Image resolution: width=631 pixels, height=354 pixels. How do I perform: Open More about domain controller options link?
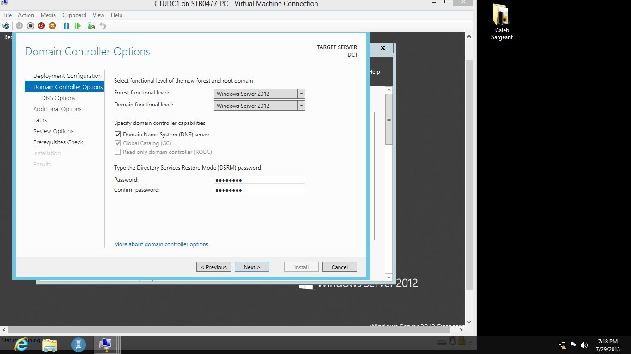pos(161,244)
